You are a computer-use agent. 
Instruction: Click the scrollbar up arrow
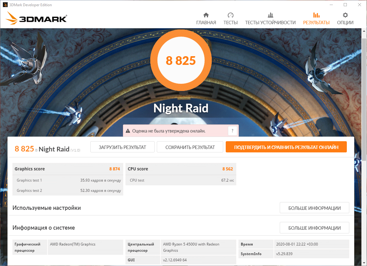(x=364, y=31)
